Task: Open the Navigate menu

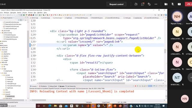Action: point(13,13)
